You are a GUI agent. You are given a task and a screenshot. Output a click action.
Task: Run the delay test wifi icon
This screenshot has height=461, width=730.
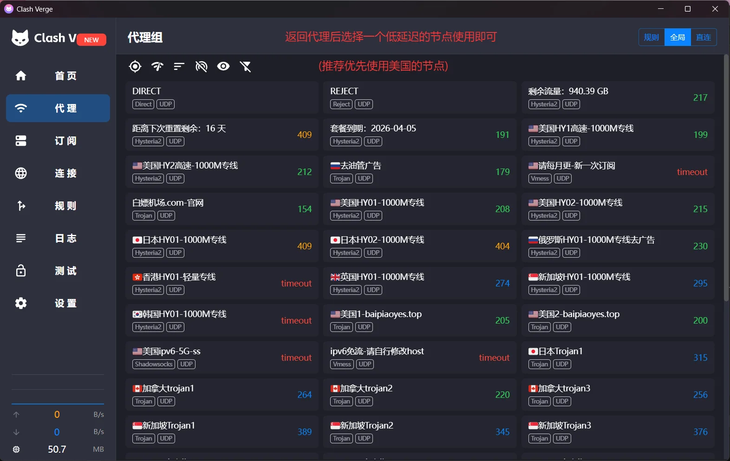tap(157, 66)
